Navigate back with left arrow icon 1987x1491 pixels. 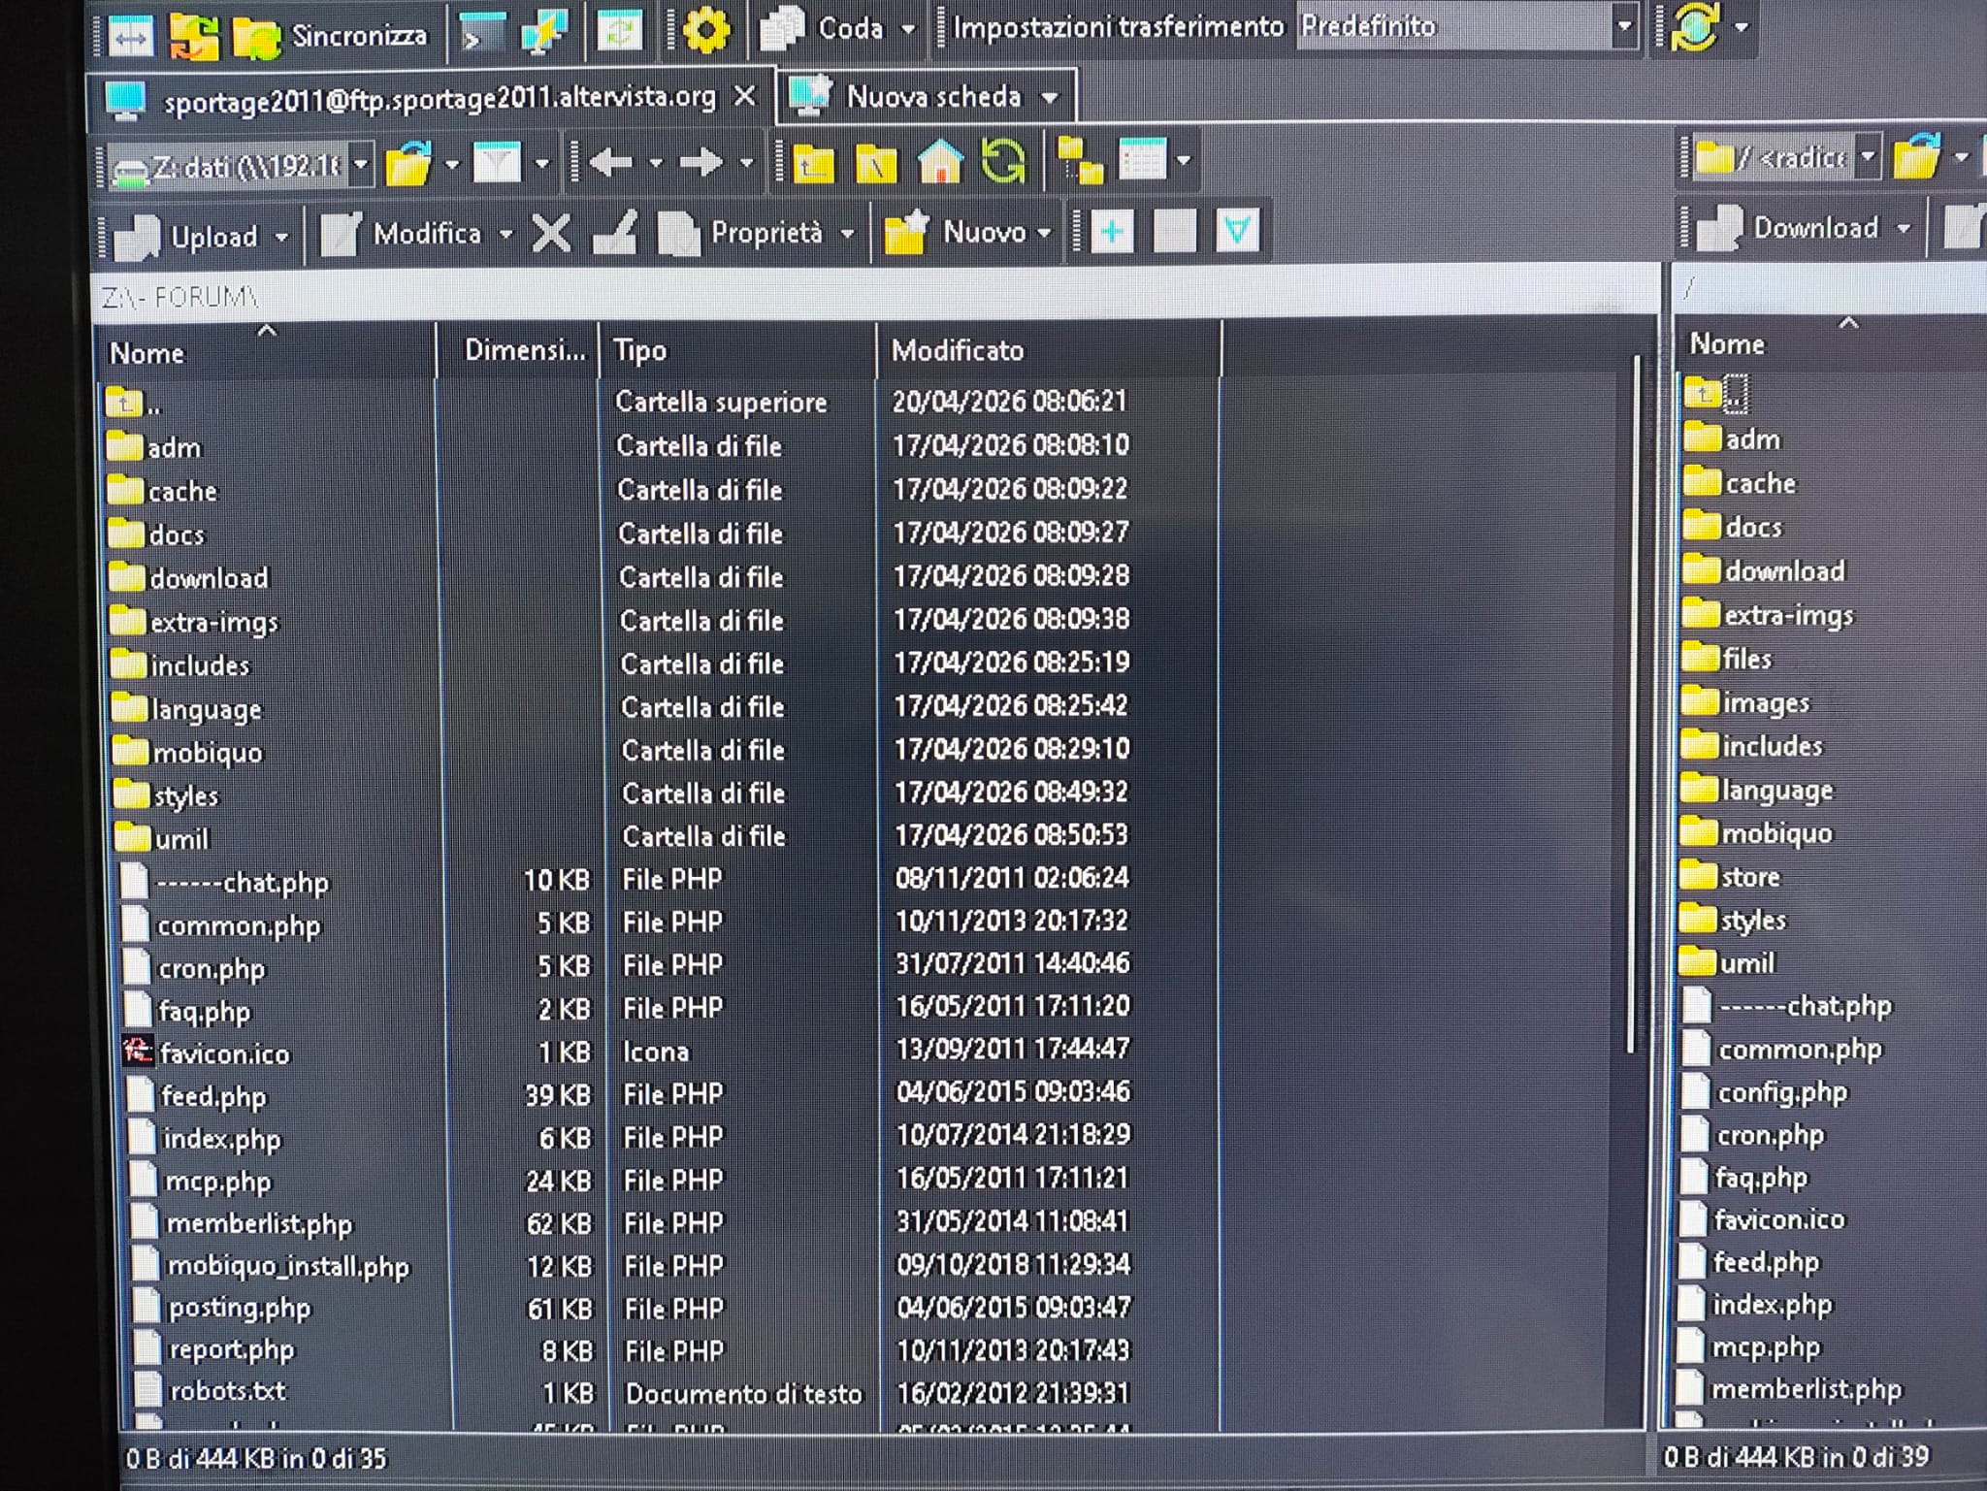coord(611,162)
